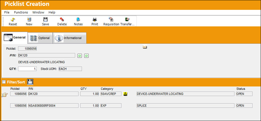Create a new picklist with New icon
Screen dimensions: 261x121
pos(29,20)
